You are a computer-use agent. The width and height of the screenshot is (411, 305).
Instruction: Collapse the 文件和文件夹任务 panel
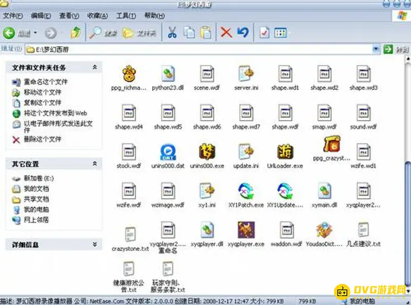(95, 68)
